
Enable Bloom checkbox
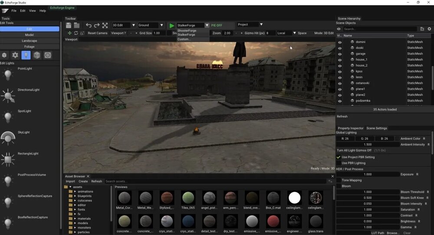[x=339, y=186]
